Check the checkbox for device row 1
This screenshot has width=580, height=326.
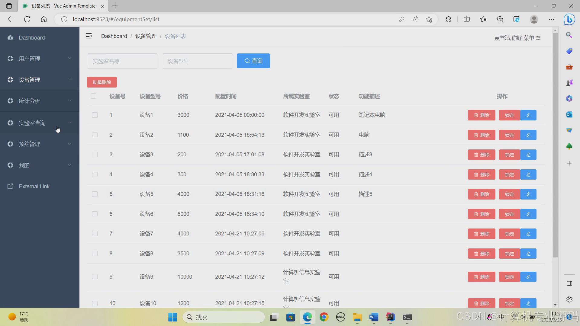click(95, 115)
